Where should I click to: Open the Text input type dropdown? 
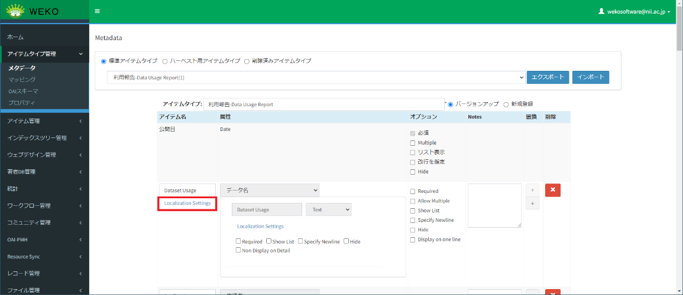[x=328, y=209]
